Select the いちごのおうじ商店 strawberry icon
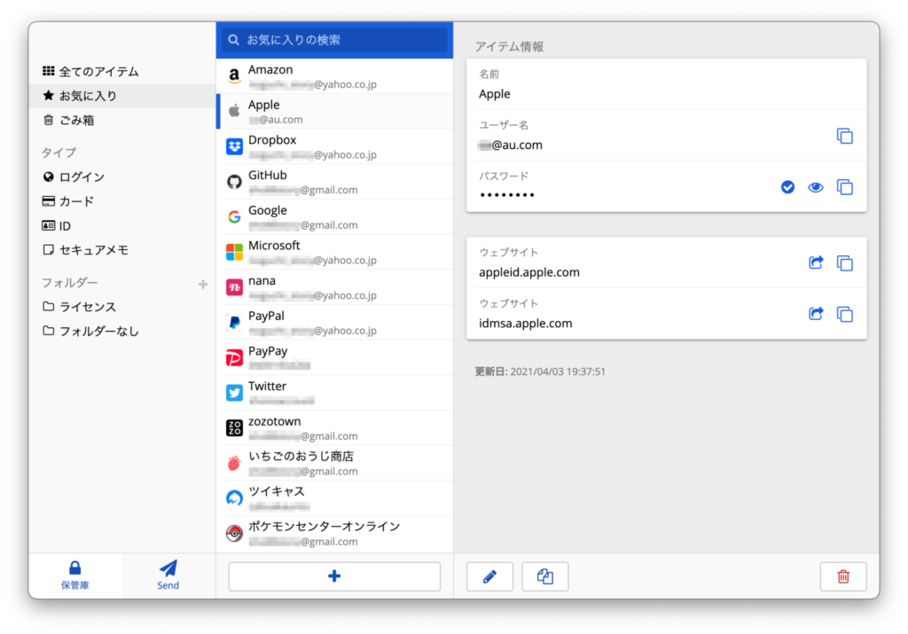908x634 pixels. [234, 463]
